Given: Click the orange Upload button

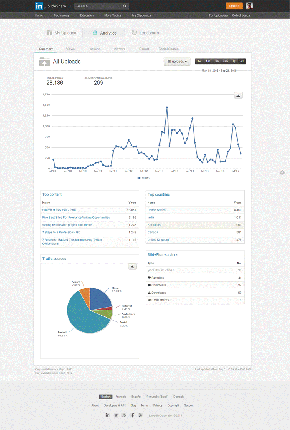Looking at the screenshot, I should [x=234, y=6].
